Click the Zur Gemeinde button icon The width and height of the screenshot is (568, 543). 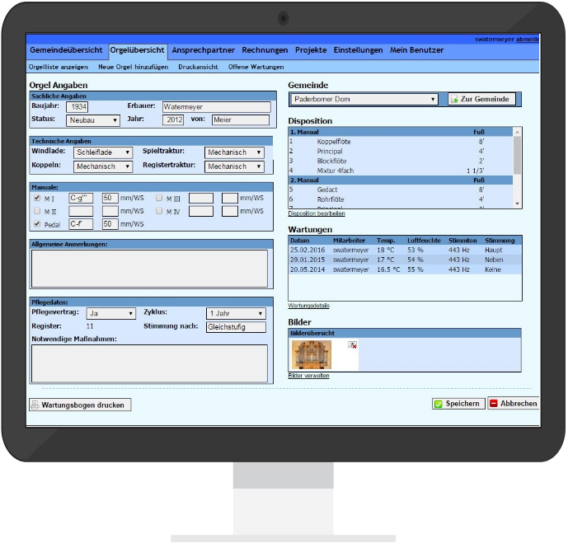point(454,100)
